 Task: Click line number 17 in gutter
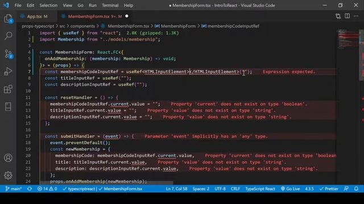coord(28,136)
